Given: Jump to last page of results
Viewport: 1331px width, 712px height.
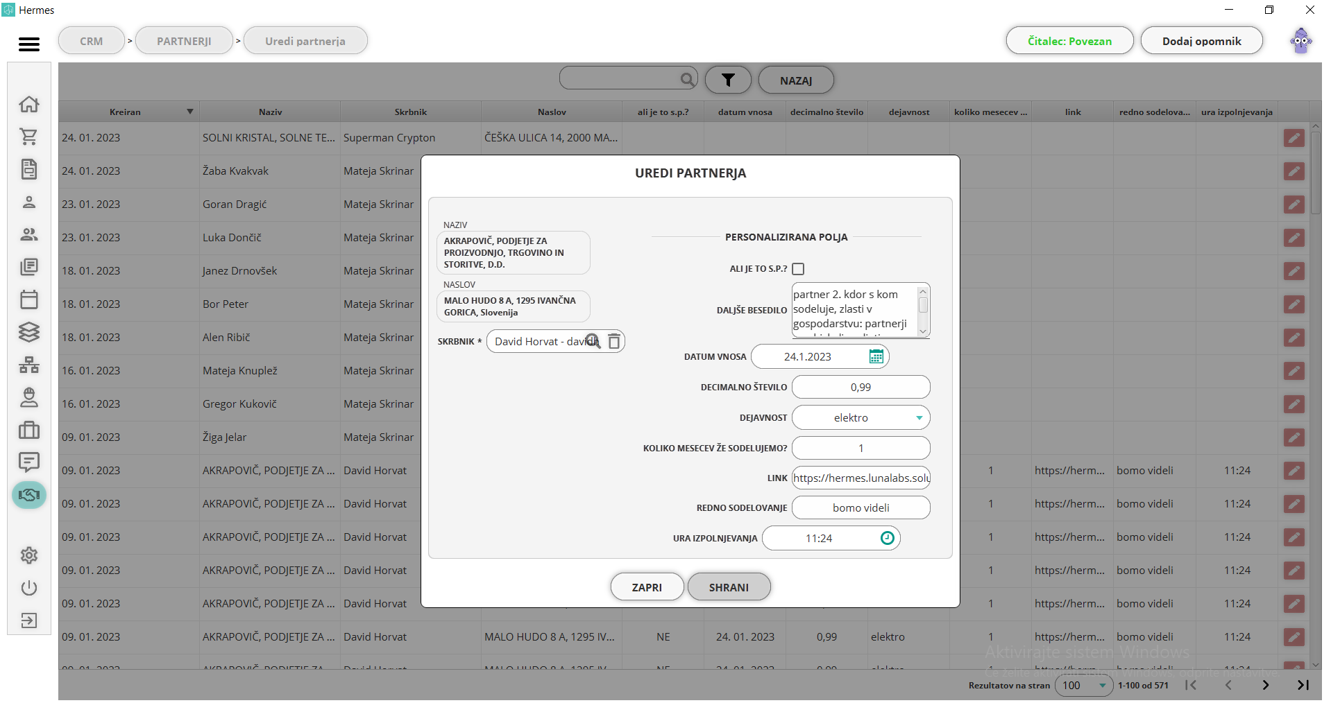Looking at the screenshot, I should point(1303,685).
